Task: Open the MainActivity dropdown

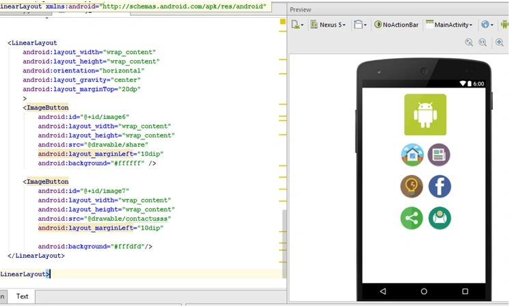Action: [449, 25]
